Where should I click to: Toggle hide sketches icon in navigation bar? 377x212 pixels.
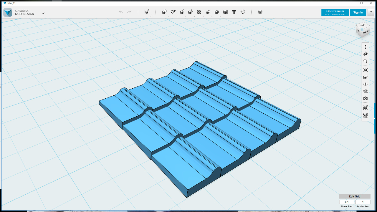tap(366, 116)
